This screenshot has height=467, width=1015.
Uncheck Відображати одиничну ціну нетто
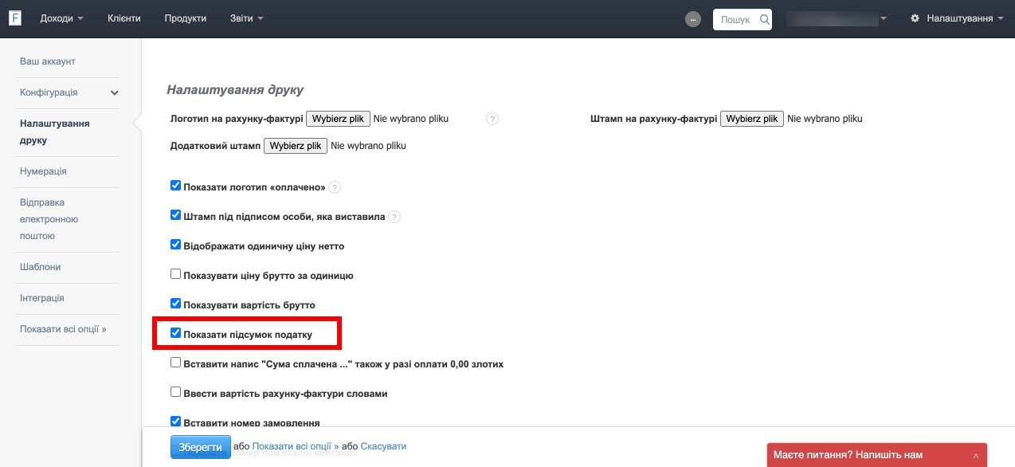point(176,245)
